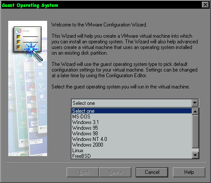Open the guest OS dropdown arrow

(195, 103)
